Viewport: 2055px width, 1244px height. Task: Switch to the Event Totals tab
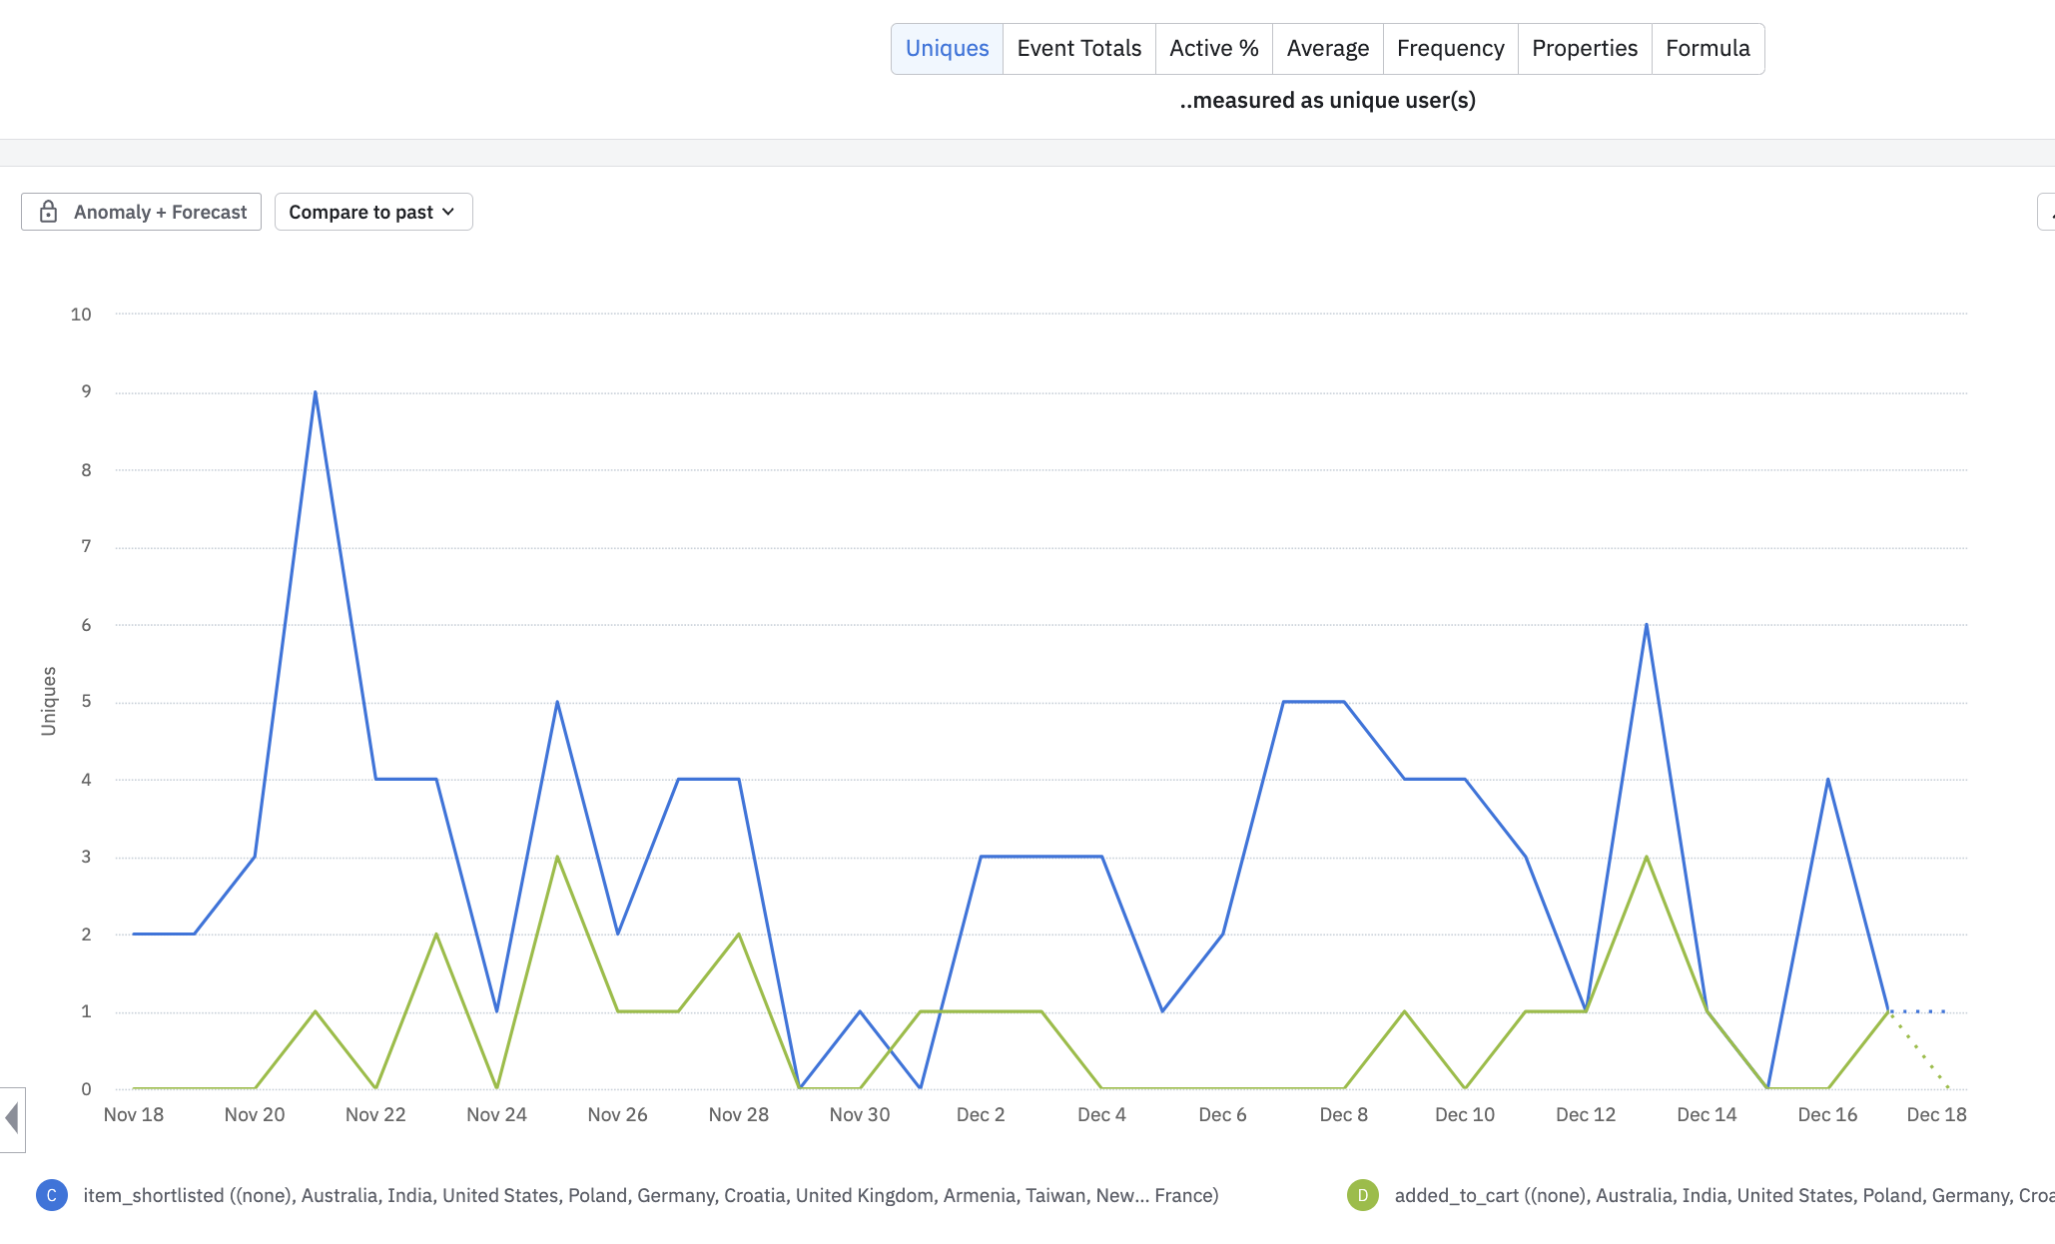click(1078, 49)
